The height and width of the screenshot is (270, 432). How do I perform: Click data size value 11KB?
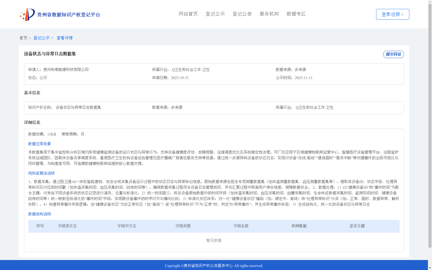[52, 134]
